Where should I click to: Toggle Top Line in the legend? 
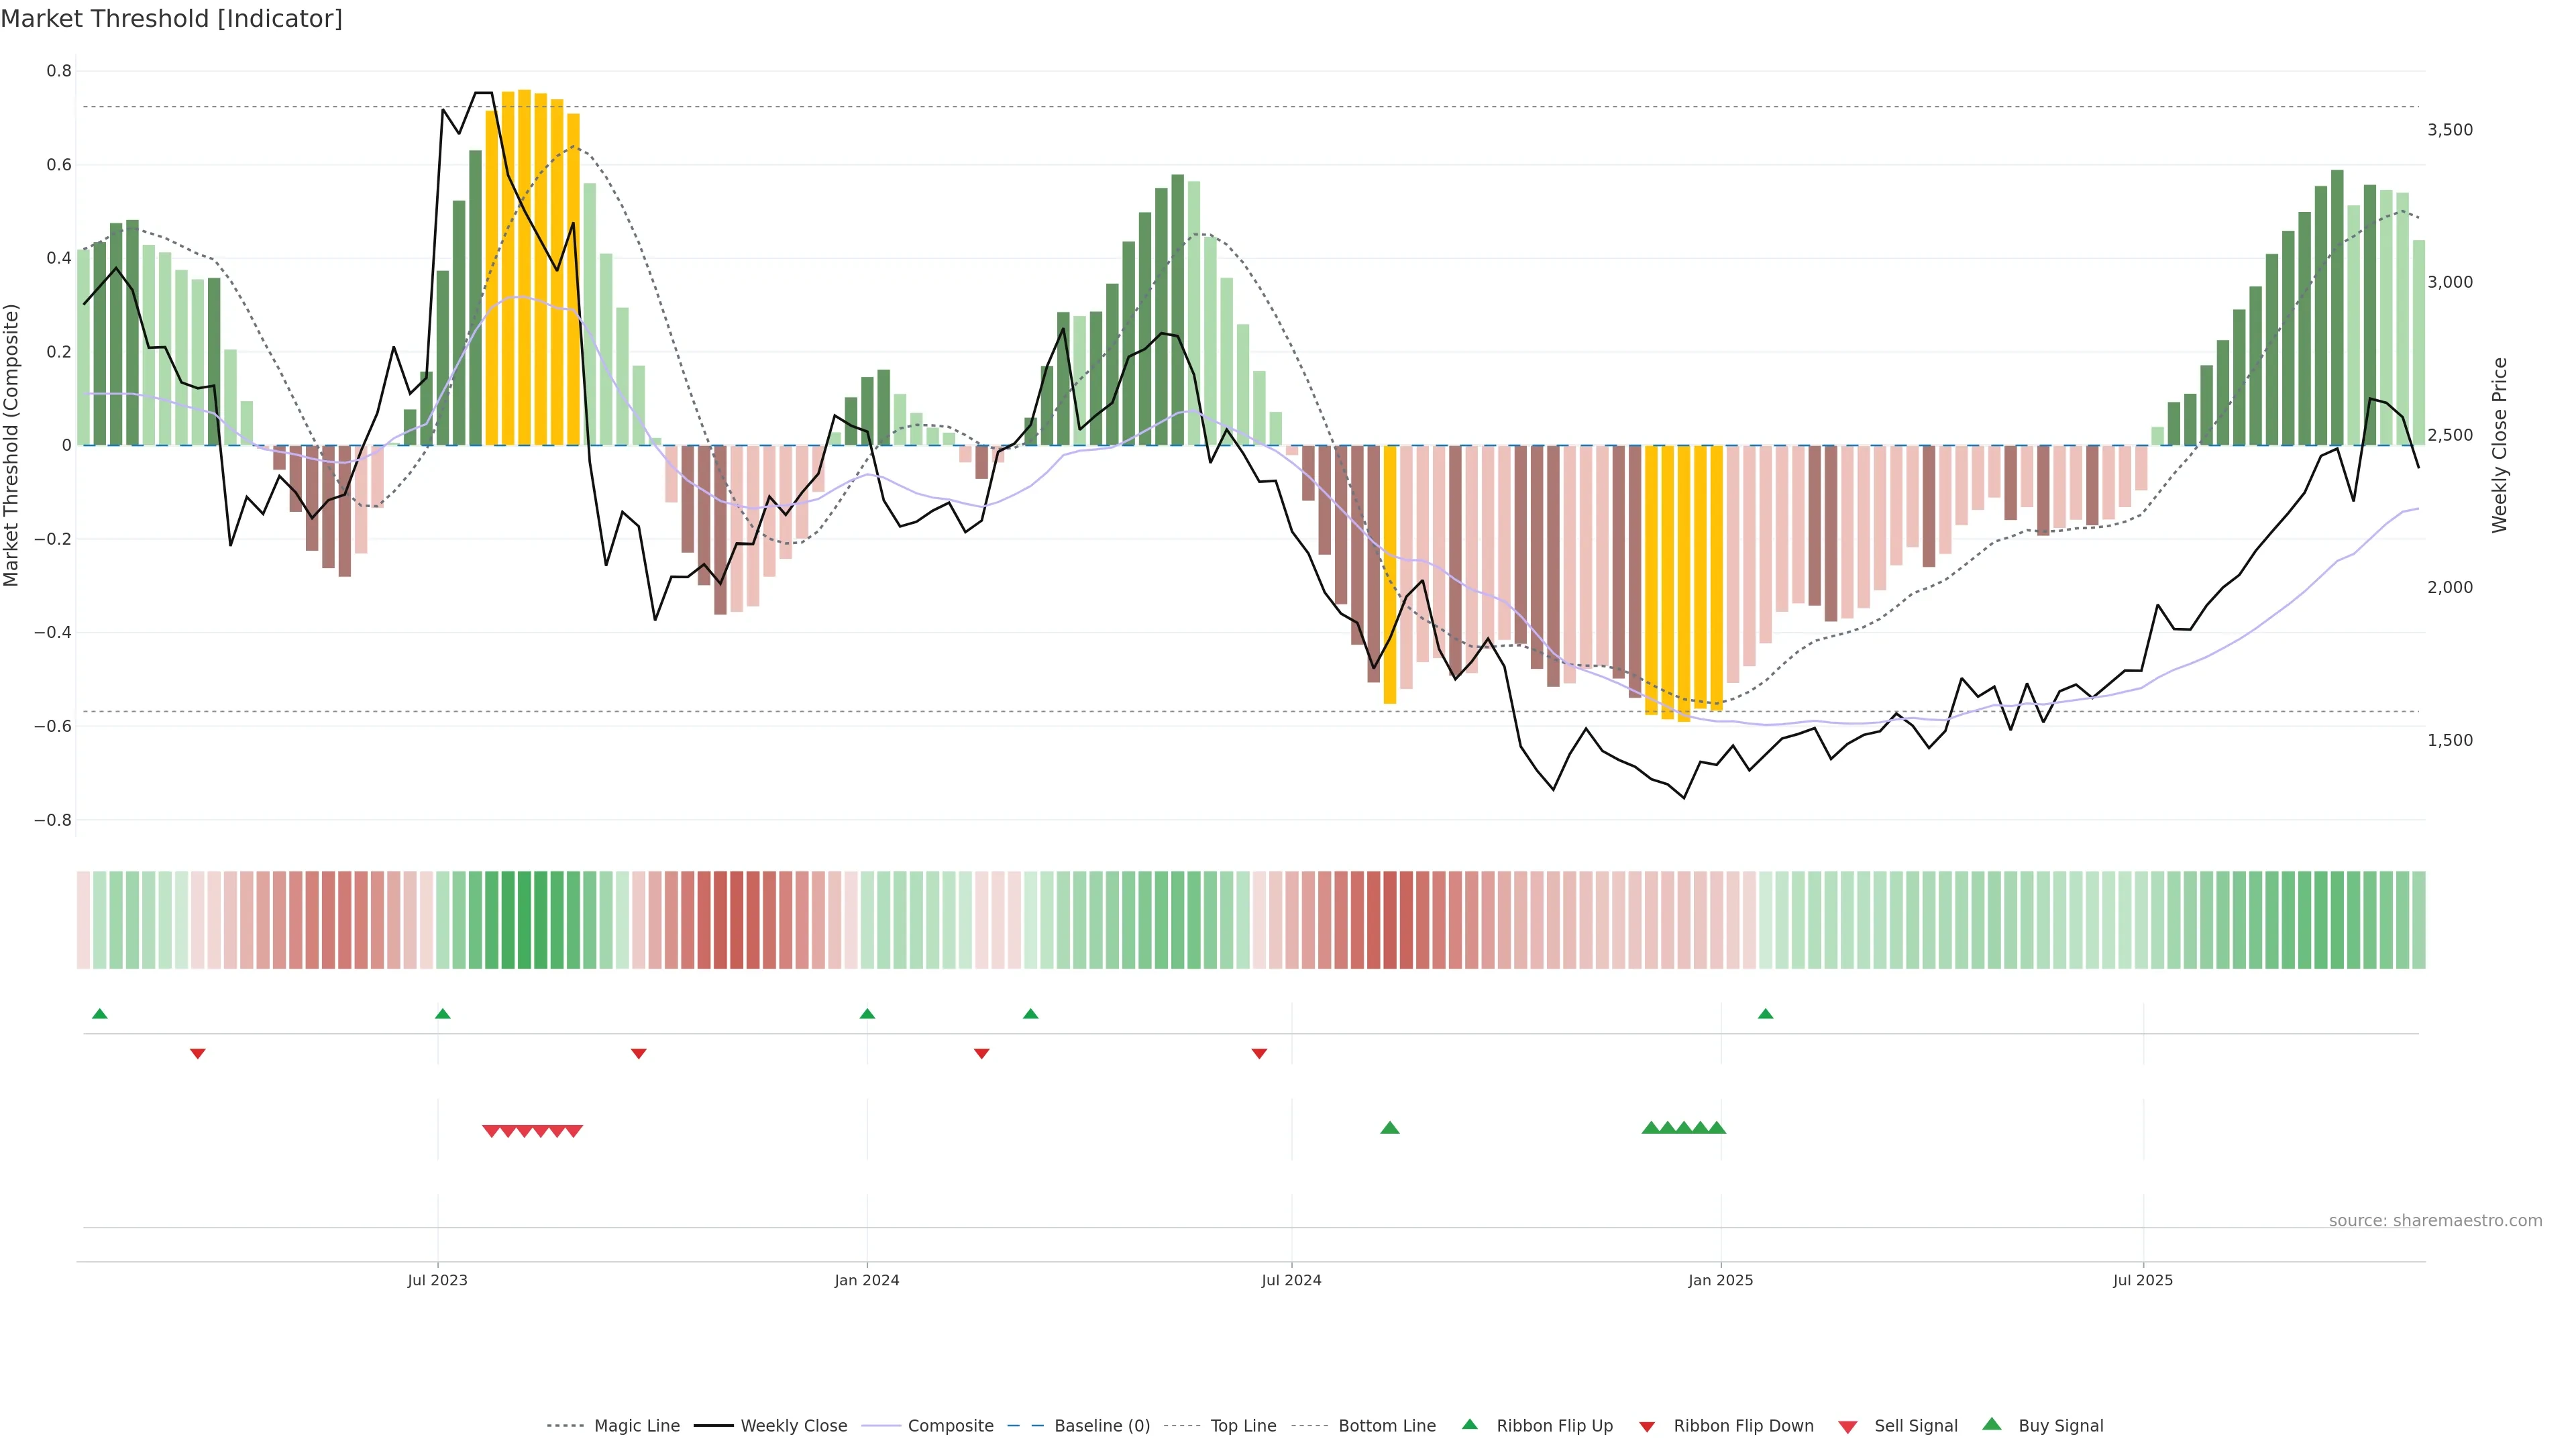coord(1243,1425)
